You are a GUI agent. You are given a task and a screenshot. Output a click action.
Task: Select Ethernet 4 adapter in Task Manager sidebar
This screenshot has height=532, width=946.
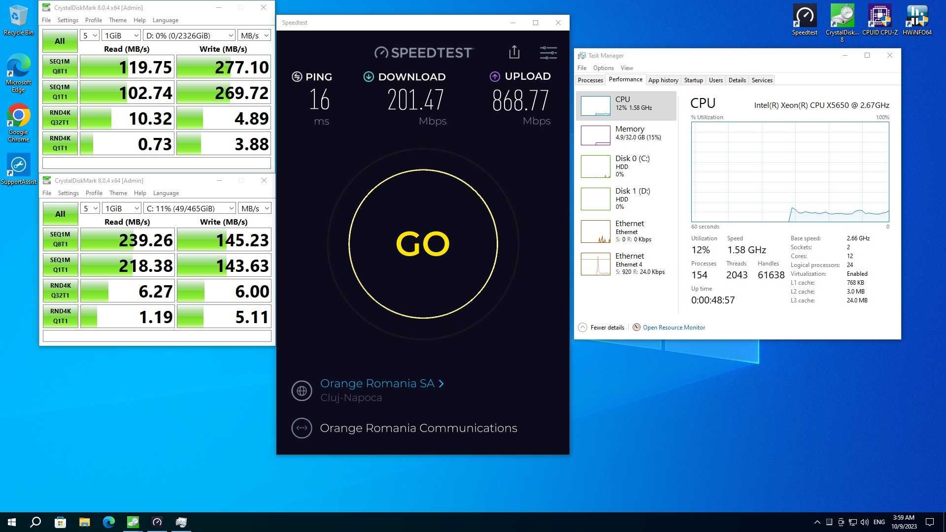(x=626, y=264)
